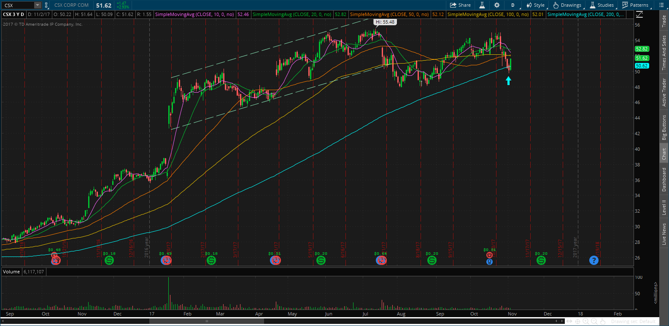Select the SimpleMovingAvg 20 study label
This screenshot has height=326, width=669.
[292, 14]
